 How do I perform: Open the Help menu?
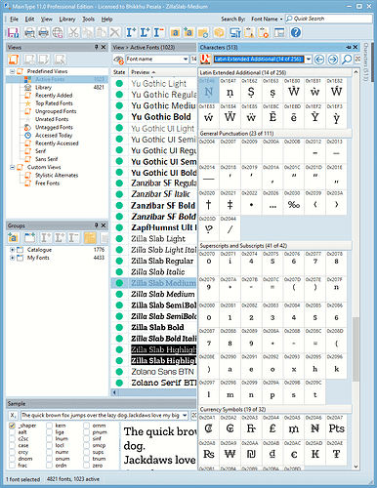pyautogui.click(x=106, y=20)
